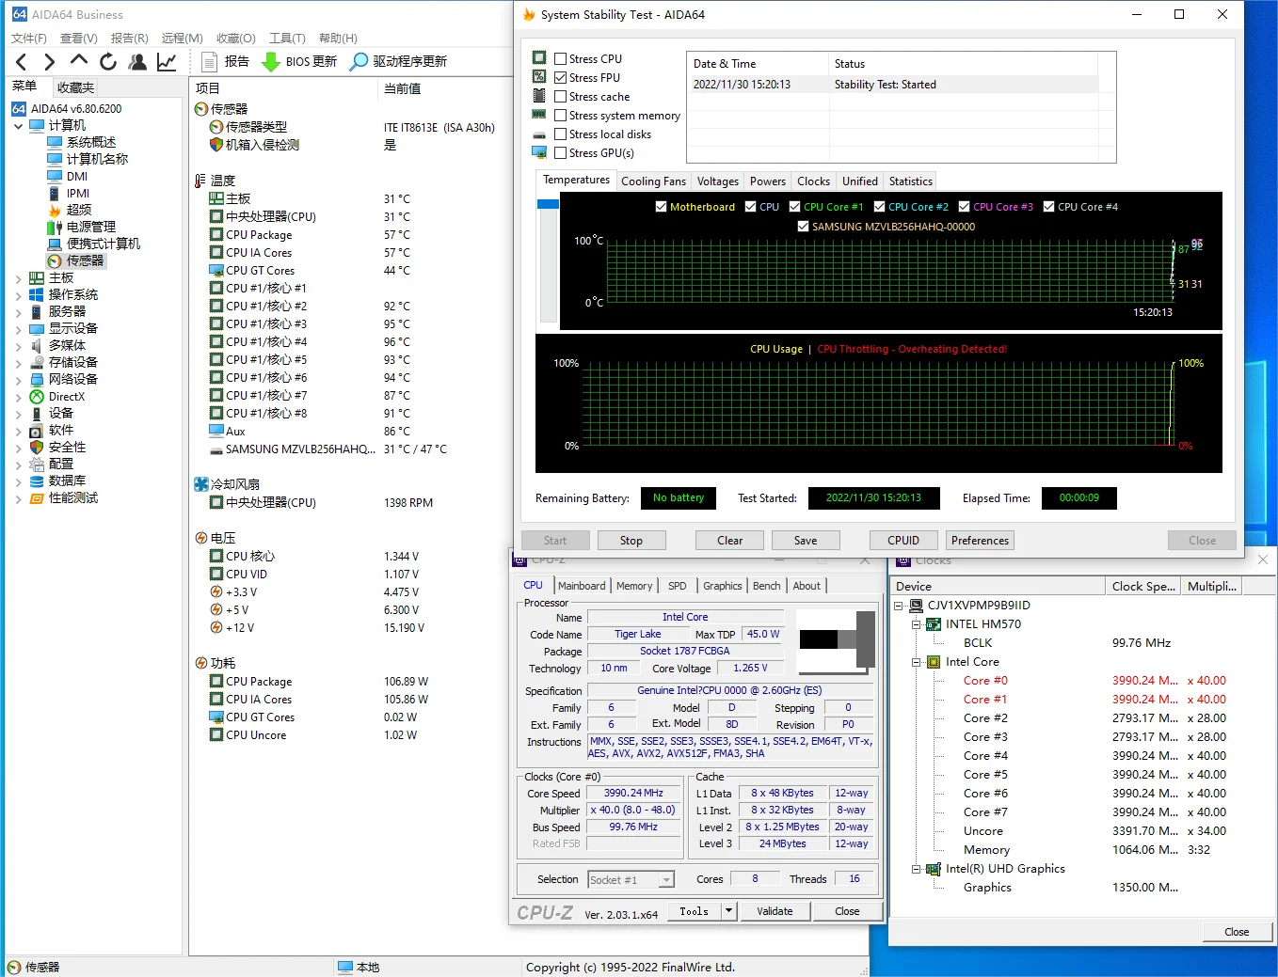Collapse Intel(R) UHD Graphics node in Clocks
Viewport: 1278px width, 977px height.
[916, 869]
